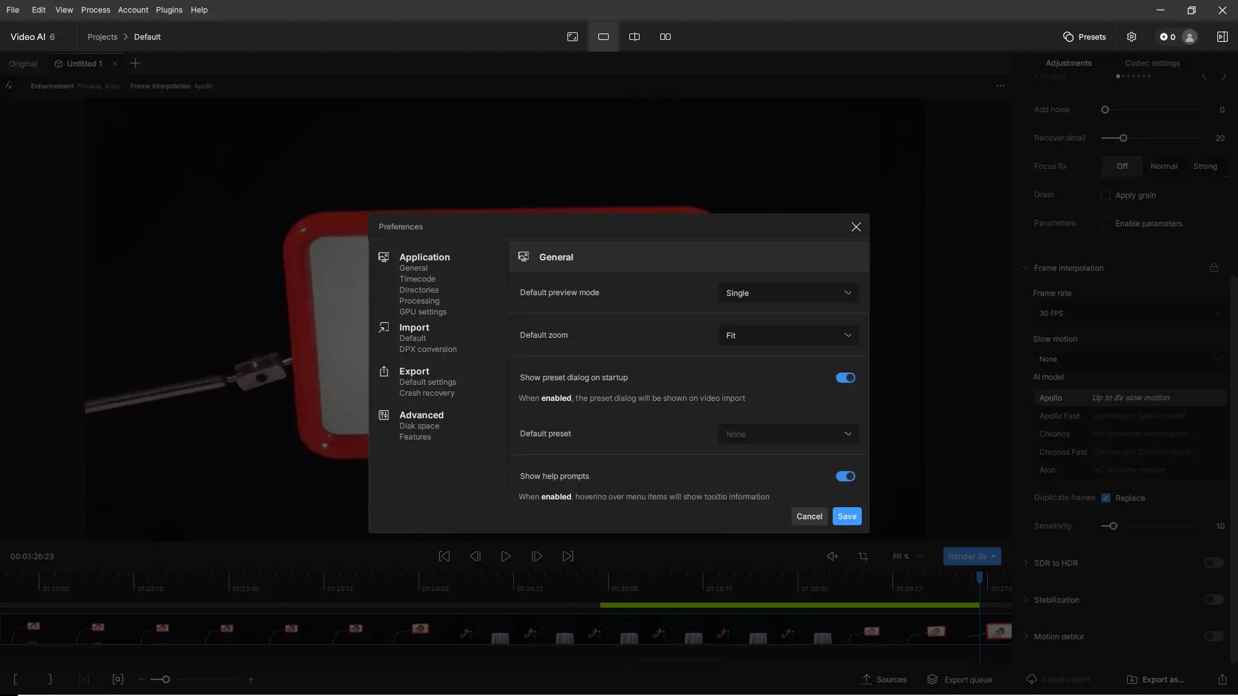Screen dimensions: 1238x696
Task: Open settings via the gear icon
Action: [x=1132, y=37]
